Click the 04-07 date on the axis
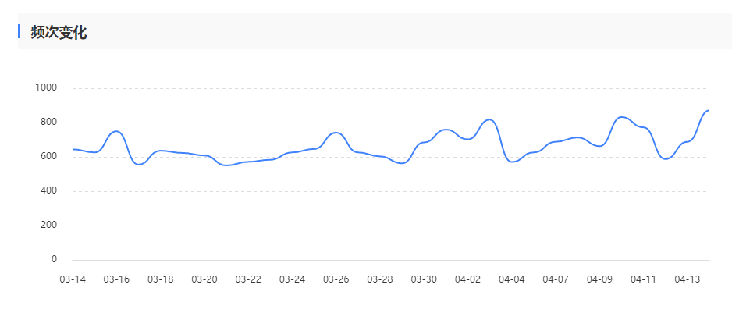732x313 pixels. (x=556, y=279)
